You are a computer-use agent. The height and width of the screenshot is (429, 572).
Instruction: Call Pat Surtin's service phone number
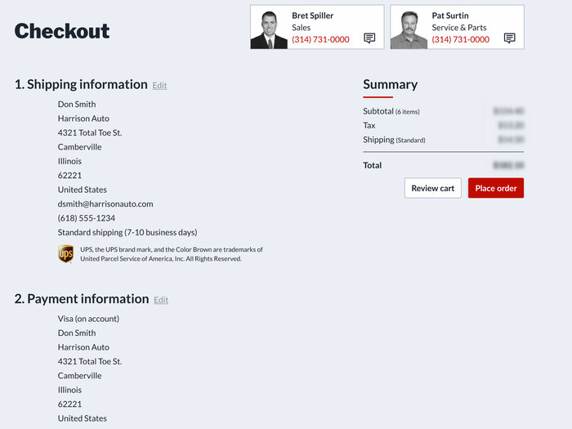pos(461,39)
